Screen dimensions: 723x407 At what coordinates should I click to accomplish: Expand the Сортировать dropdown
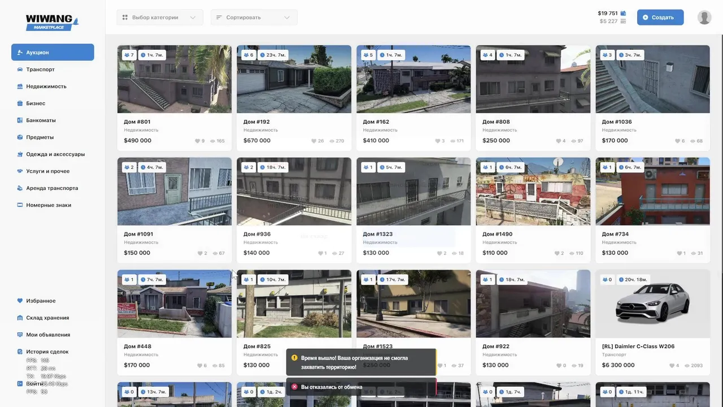pyautogui.click(x=254, y=18)
